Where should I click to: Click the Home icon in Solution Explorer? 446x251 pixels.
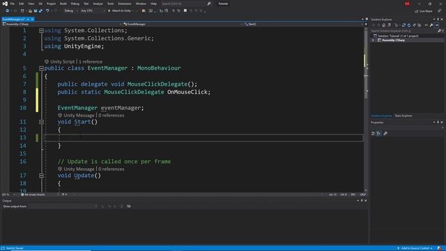point(384,25)
